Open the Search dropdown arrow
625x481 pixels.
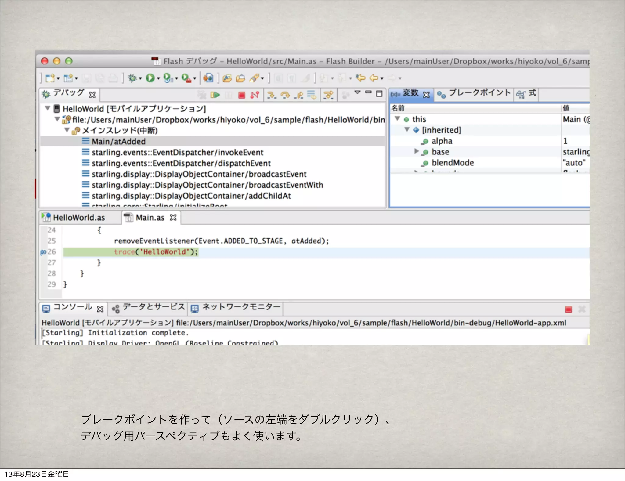262,79
